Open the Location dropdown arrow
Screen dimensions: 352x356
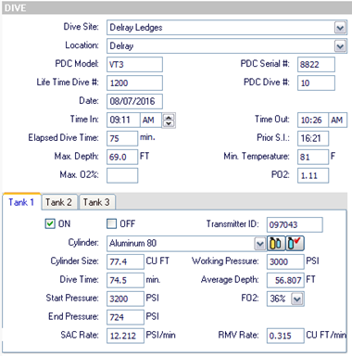point(340,46)
